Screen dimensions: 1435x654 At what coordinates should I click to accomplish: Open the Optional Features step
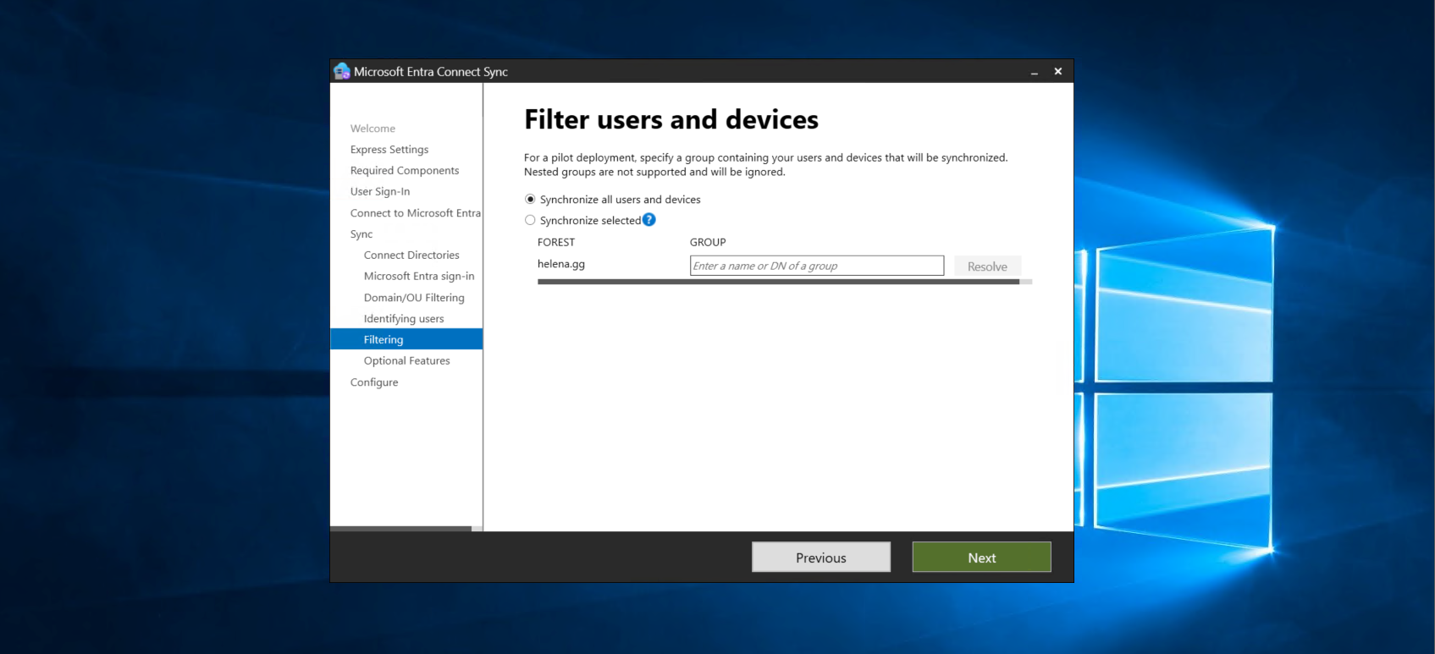[407, 361]
